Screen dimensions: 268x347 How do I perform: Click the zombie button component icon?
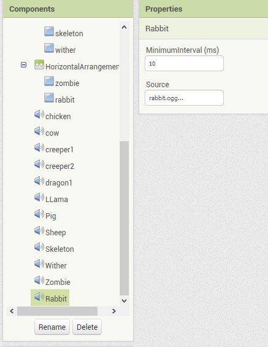[x=49, y=81]
